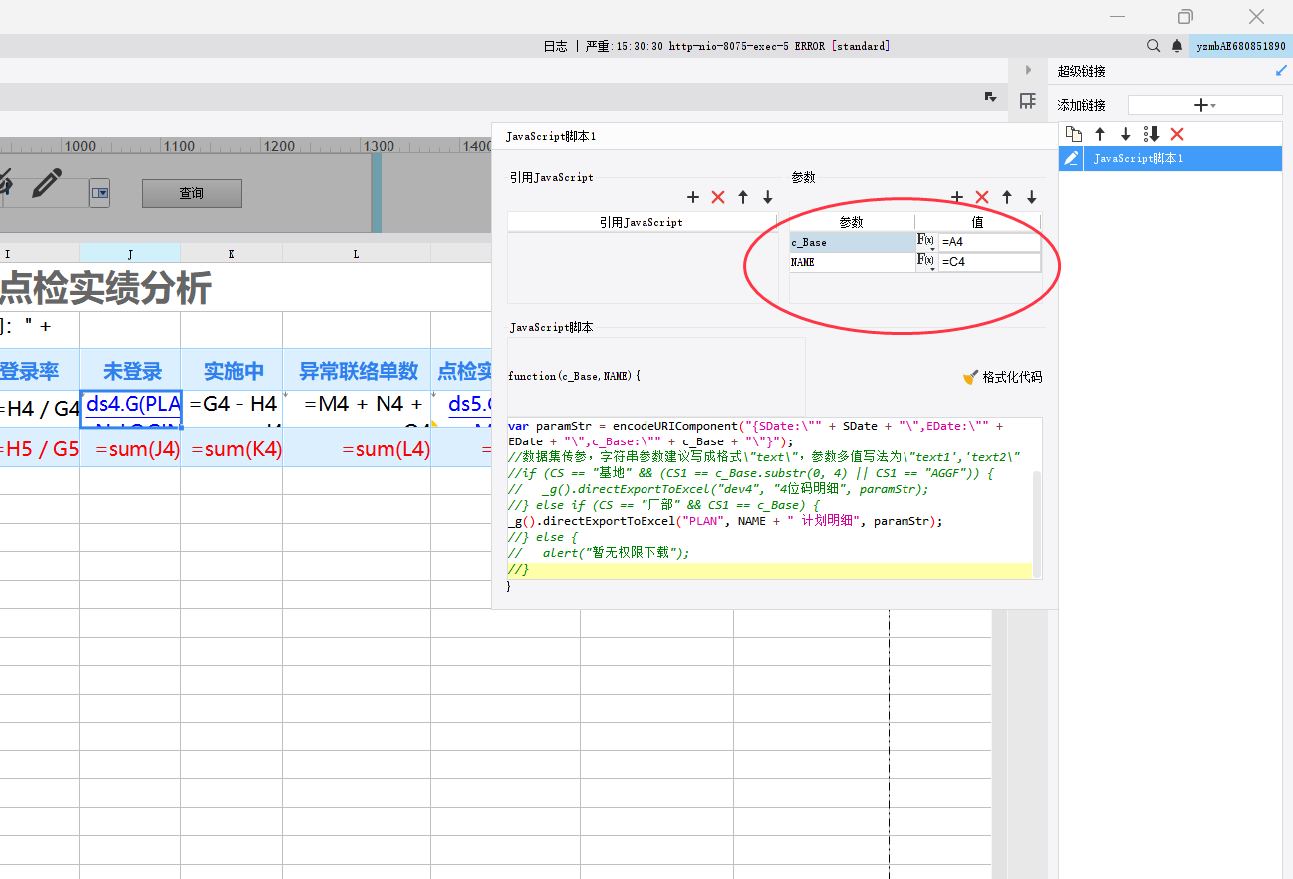This screenshot has height=879, width=1293.
Task: Copy the selected hyperlink entry
Action: (1074, 134)
